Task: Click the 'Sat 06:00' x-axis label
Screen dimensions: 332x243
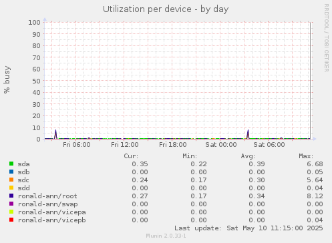Action: [269, 145]
